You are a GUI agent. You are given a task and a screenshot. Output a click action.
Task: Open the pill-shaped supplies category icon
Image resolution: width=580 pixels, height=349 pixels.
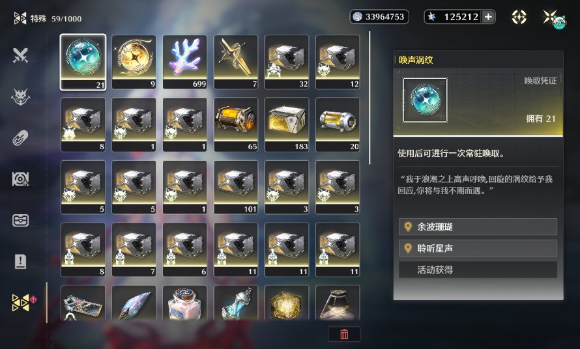coord(20,138)
